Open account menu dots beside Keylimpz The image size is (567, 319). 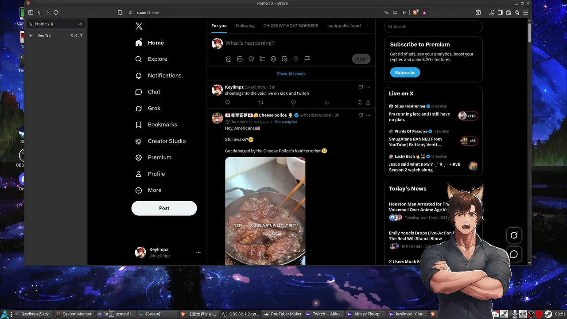point(198,253)
